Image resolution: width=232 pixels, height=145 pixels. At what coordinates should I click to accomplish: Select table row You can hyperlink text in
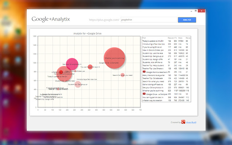pos(166,98)
